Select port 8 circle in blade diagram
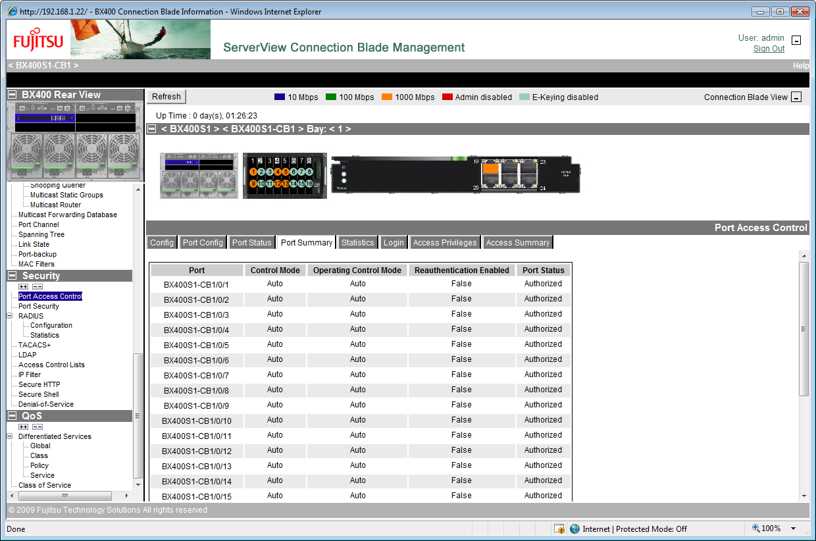The width and height of the screenshot is (816, 541). coord(309,172)
